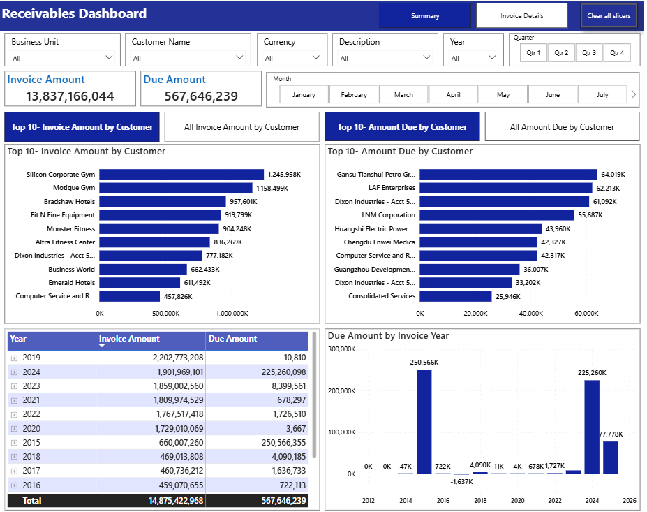Click the descending sort arrow under Invoice Amount
The height and width of the screenshot is (512, 647).
(102, 346)
